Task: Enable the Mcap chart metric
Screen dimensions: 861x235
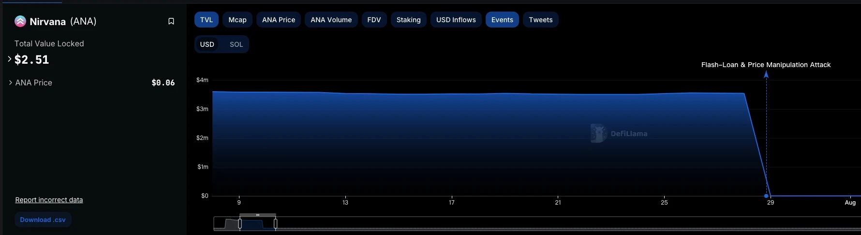Action: (238, 20)
